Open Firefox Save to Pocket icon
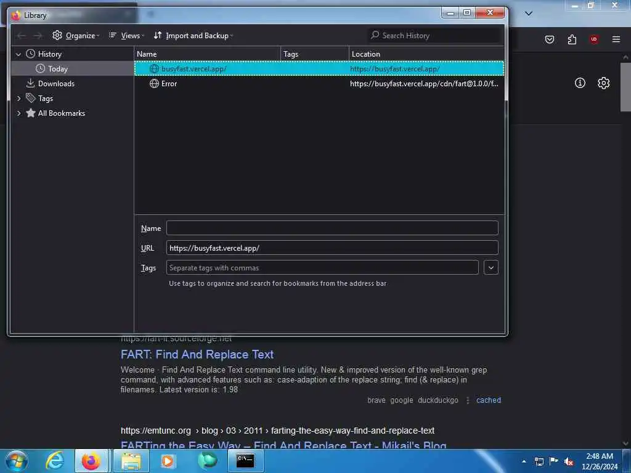 click(x=550, y=39)
